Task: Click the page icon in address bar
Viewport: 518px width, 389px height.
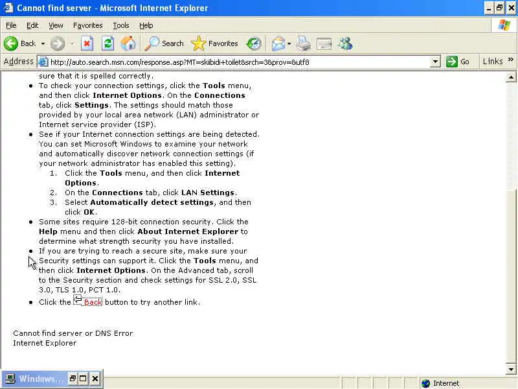Action: pos(43,62)
